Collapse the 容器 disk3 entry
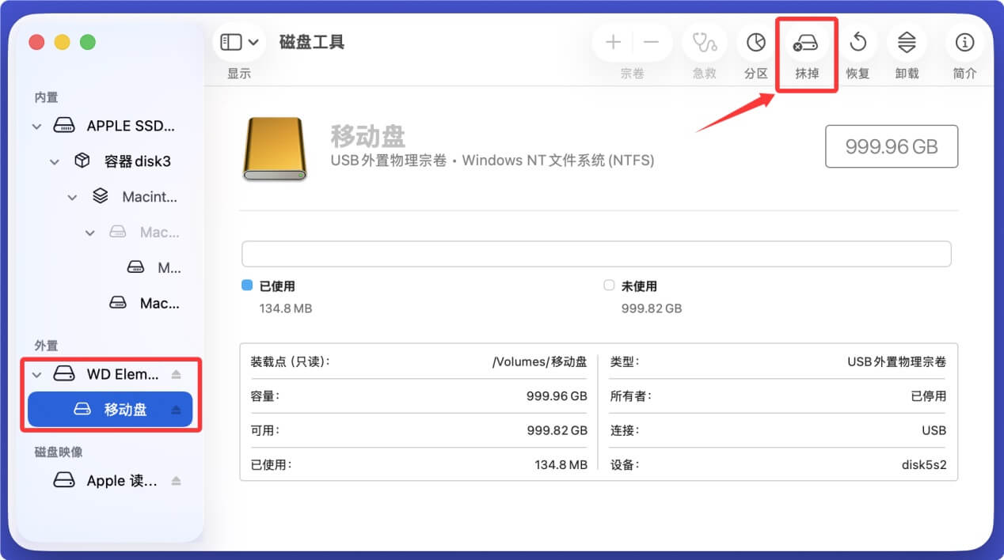 [x=54, y=161]
